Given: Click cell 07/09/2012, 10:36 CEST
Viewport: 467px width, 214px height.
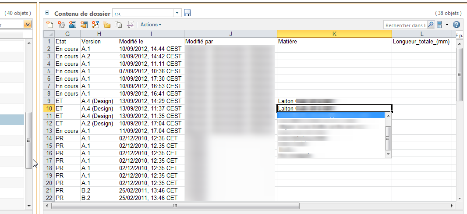Looking at the screenshot, I should tap(151, 71).
